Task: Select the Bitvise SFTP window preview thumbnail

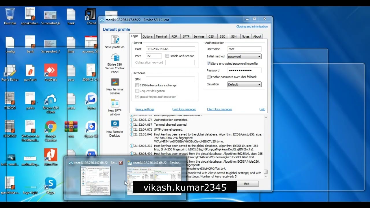Action: (x=154, y=181)
